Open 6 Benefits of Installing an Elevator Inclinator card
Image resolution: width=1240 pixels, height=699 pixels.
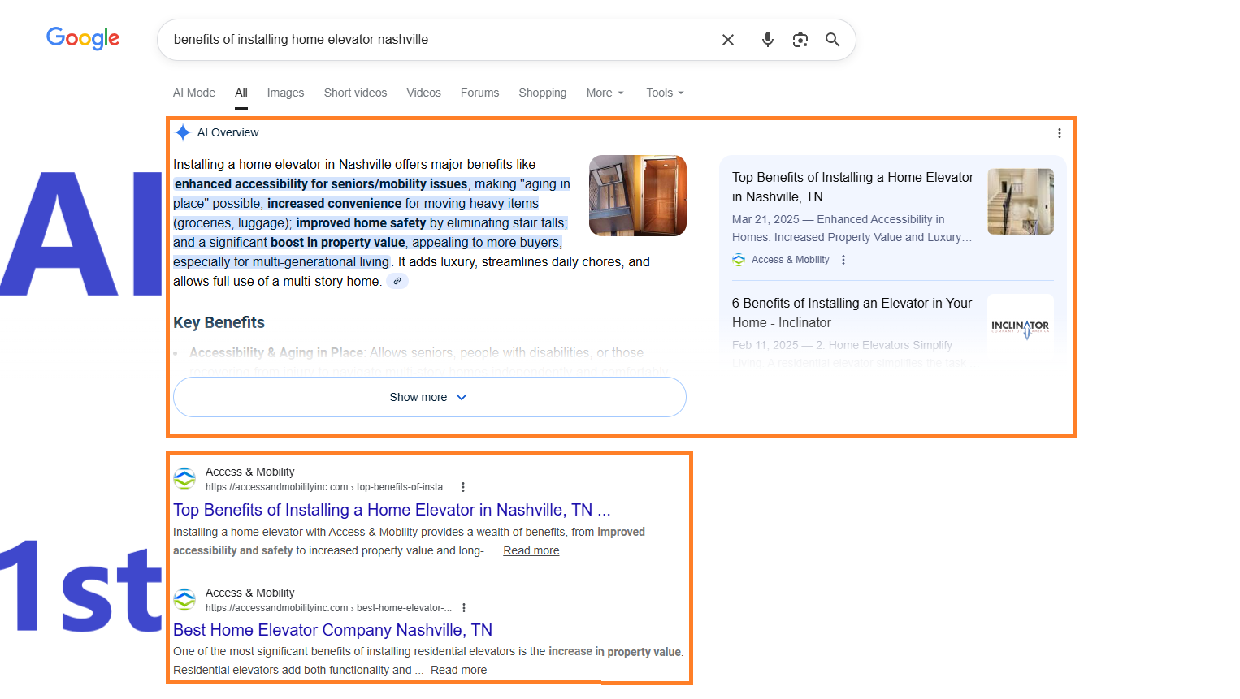(852, 313)
